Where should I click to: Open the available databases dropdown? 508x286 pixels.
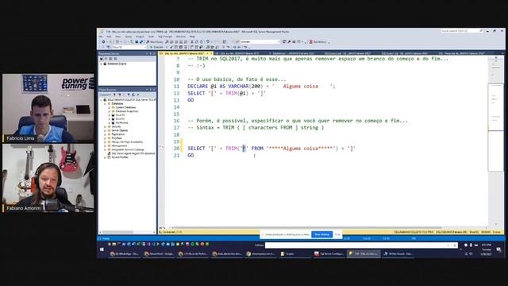coord(129,47)
